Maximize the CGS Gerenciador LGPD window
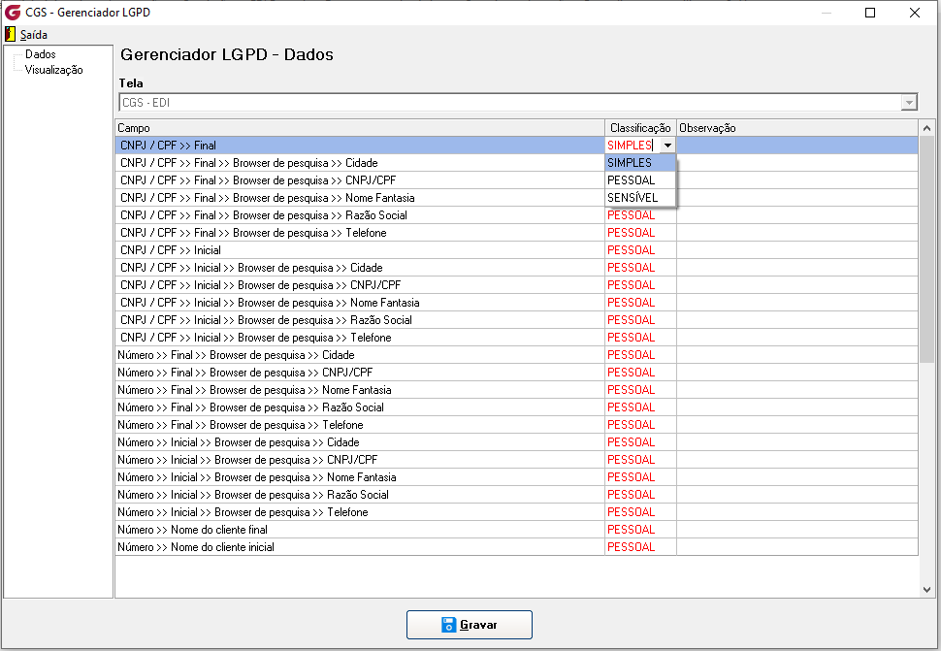This screenshot has width=941, height=651. pos(870,13)
